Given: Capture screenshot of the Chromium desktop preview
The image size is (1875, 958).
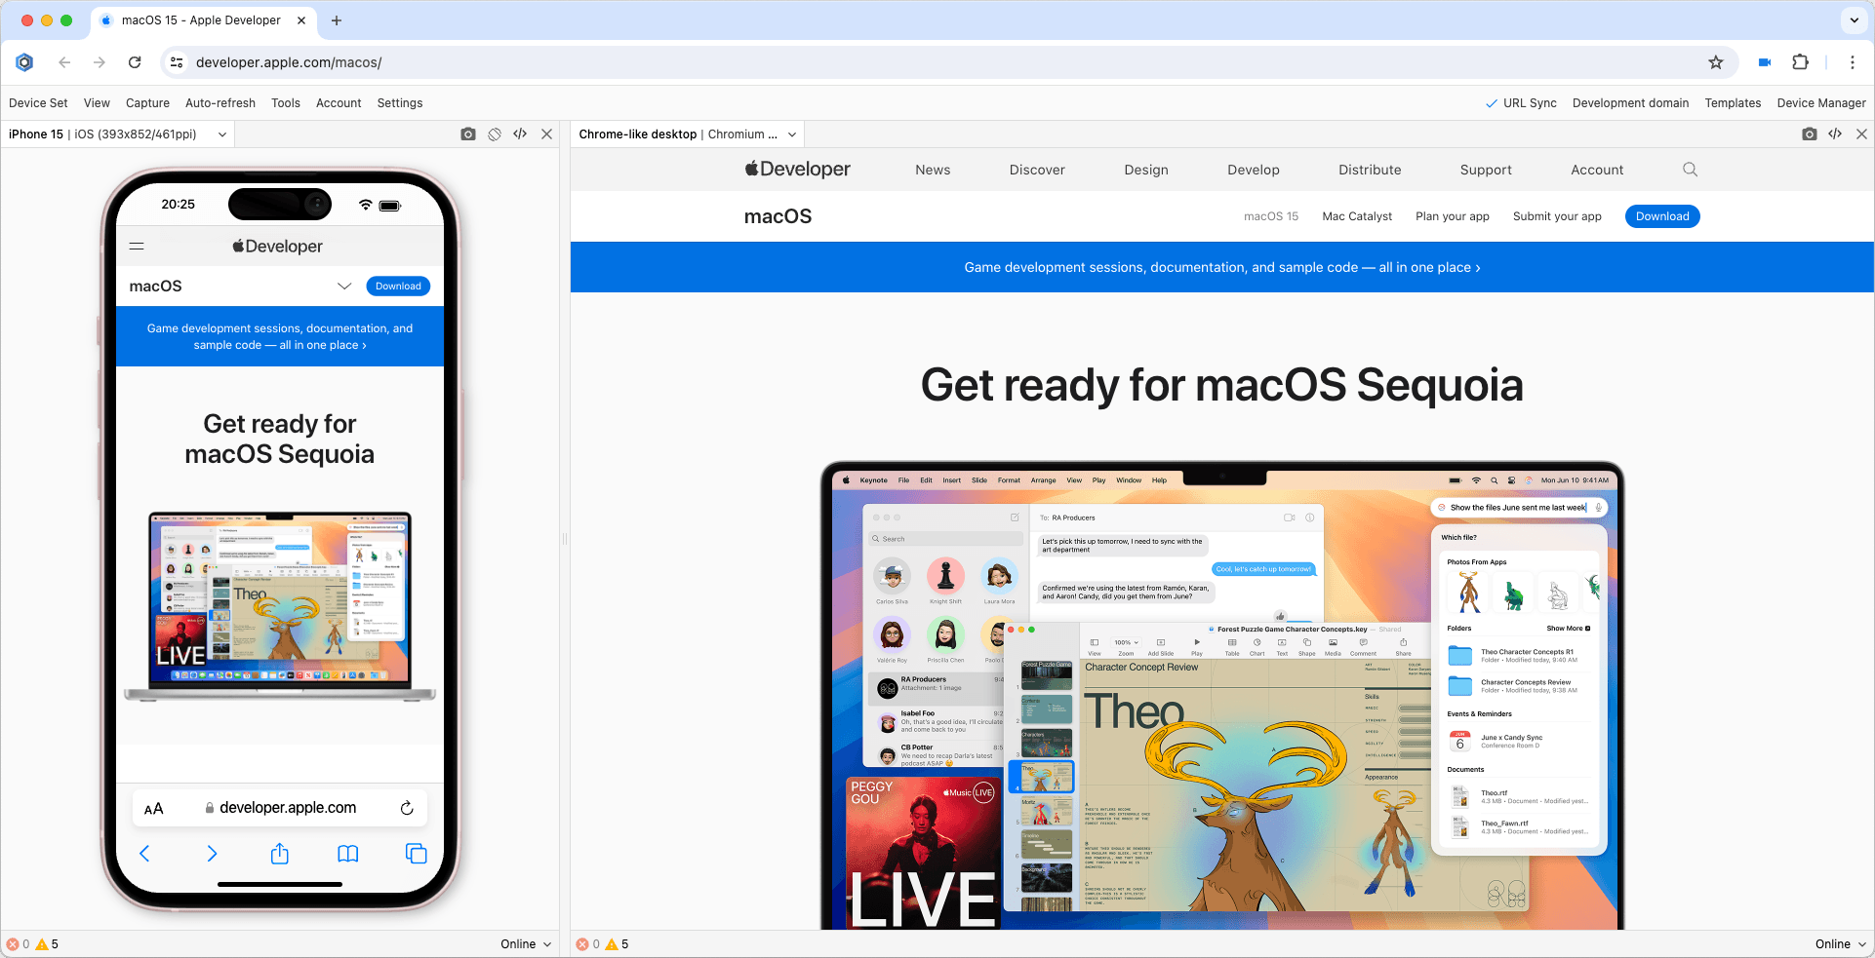Looking at the screenshot, I should point(1810,134).
